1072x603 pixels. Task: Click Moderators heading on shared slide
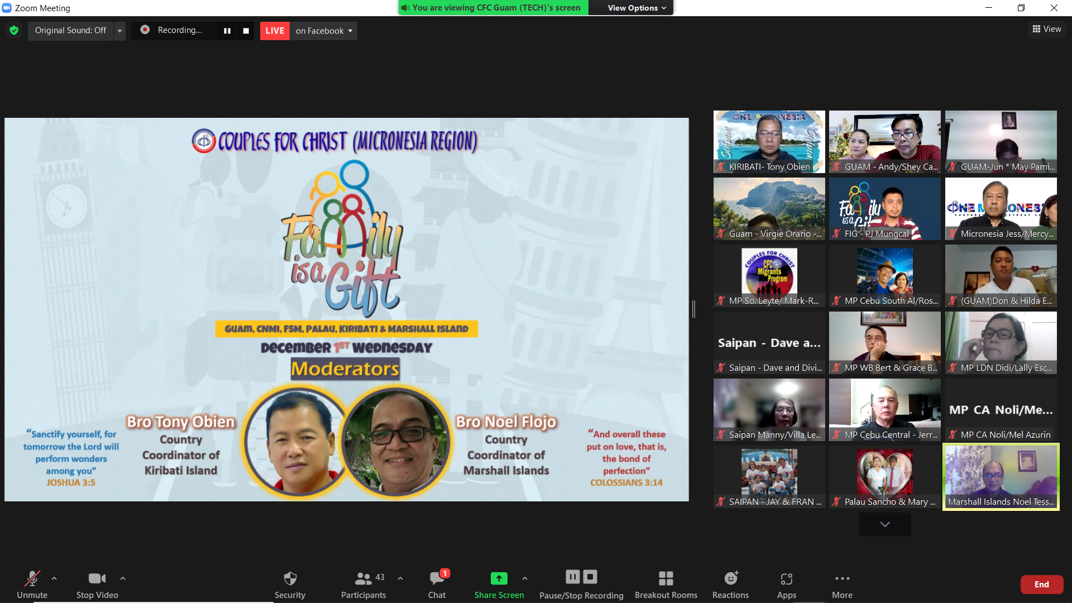(x=345, y=368)
